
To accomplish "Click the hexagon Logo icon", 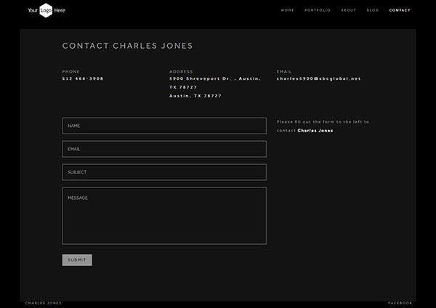I will tap(46, 10).
